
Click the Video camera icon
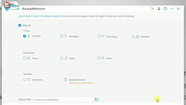[103, 58]
